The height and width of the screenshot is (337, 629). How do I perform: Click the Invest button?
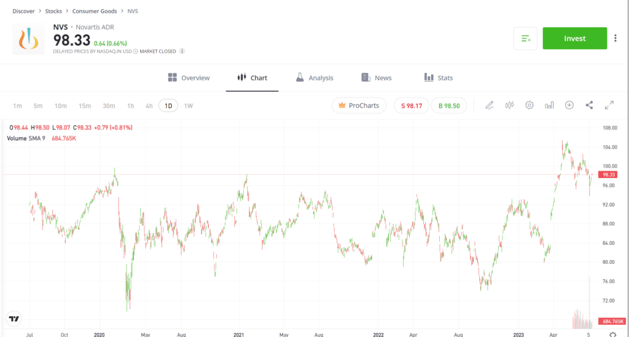(x=575, y=39)
